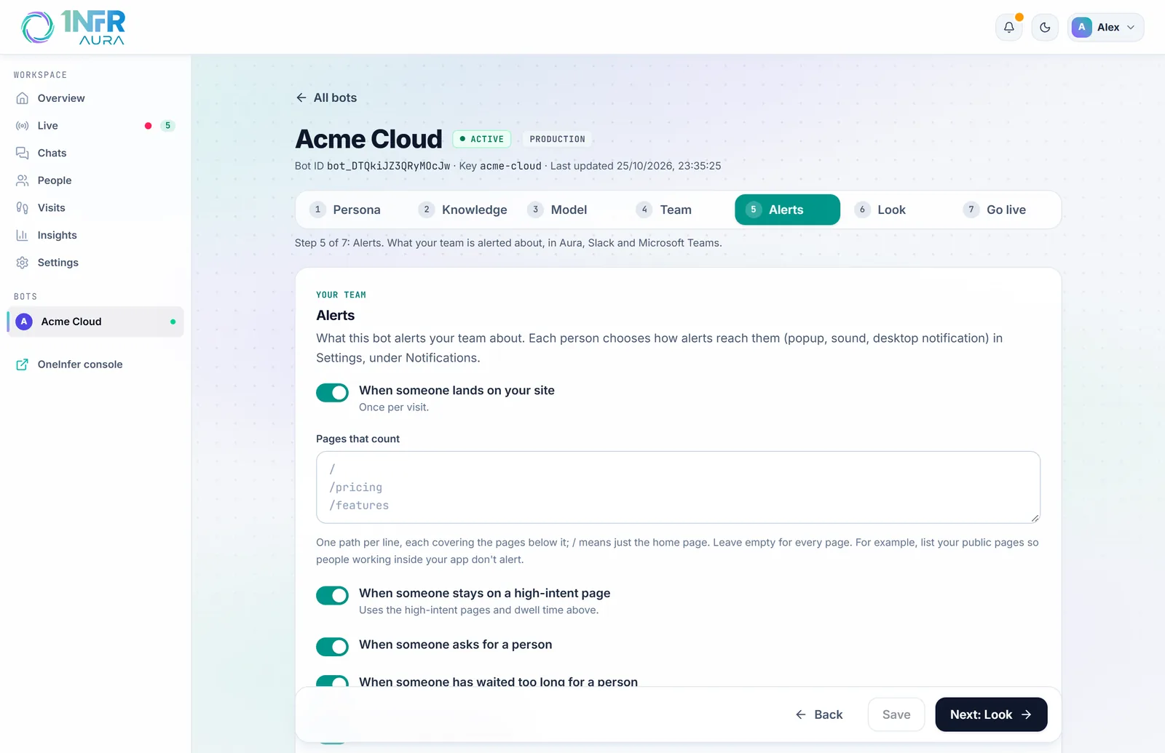Click the Overview home icon
Image resolution: width=1165 pixels, height=753 pixels.
[x=23, y=98]
